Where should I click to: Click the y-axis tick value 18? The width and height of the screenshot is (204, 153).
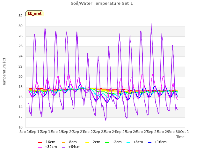coord(20,87)
